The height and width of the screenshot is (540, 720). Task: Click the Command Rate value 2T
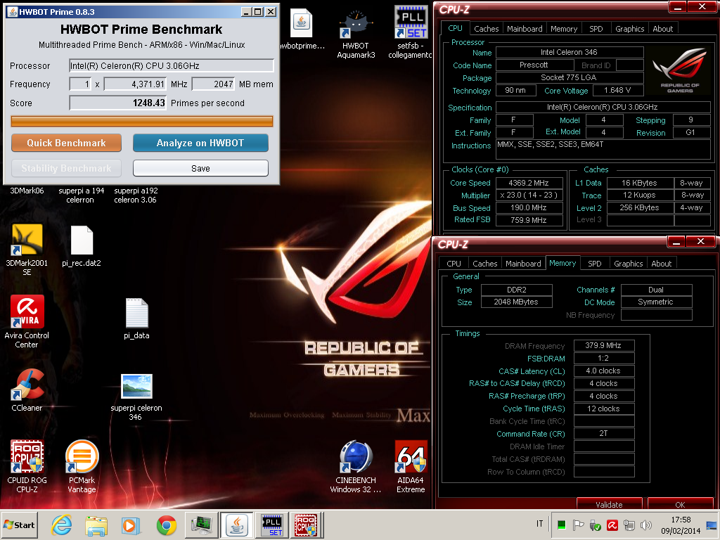(x=603, y=433)
